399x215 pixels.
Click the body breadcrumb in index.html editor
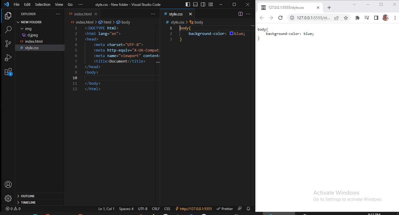tap(123, 22)
